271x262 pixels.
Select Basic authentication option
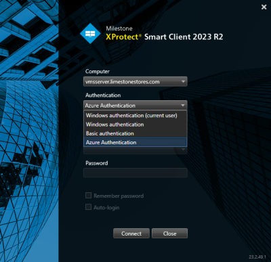point(135,133)
